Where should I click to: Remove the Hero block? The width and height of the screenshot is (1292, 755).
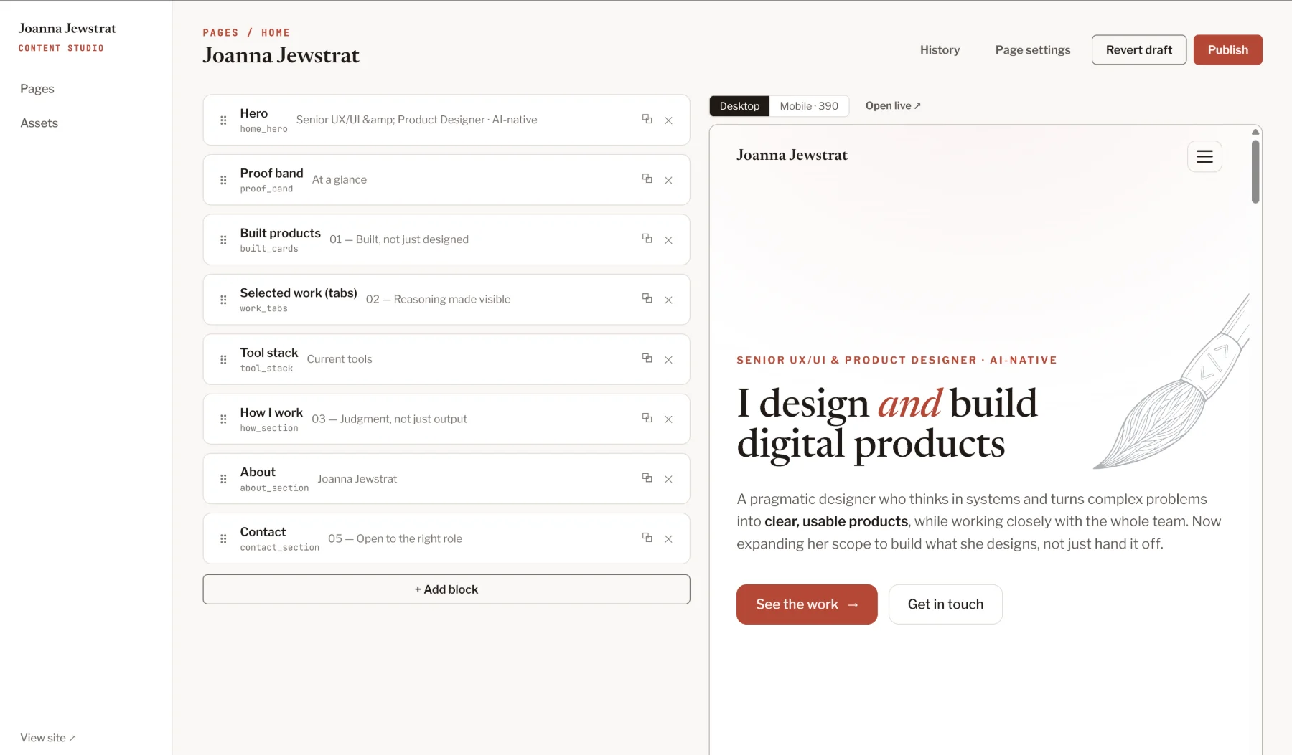tap(668, 120)
